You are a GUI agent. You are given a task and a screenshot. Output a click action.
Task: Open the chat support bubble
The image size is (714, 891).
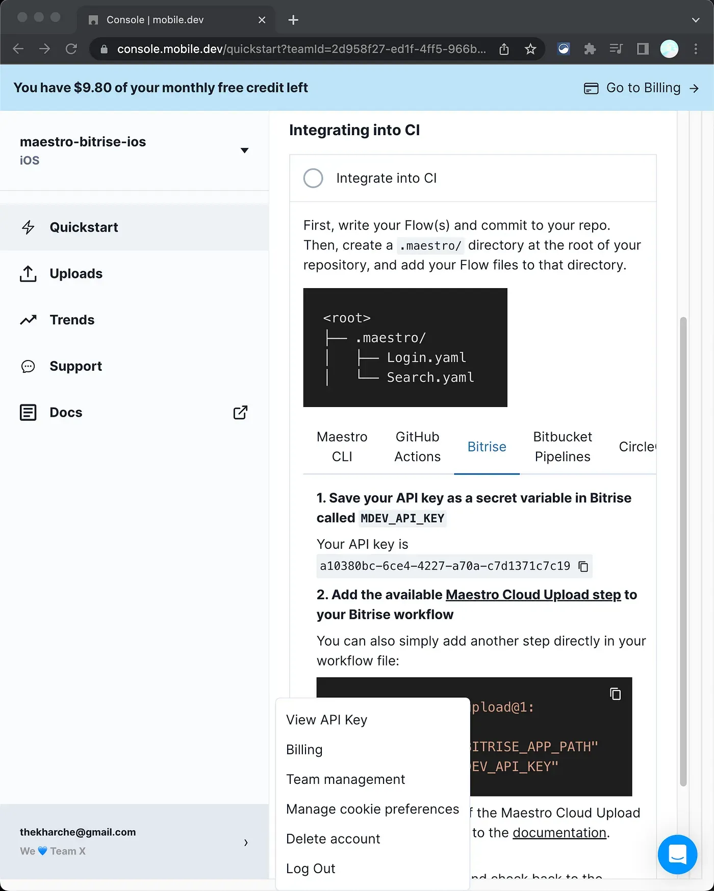(x=677, y=854)
